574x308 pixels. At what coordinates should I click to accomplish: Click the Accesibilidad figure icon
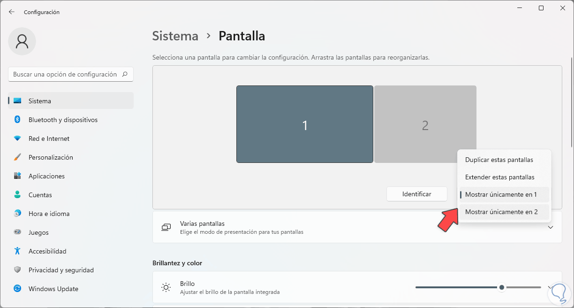[x=17, y=251]
